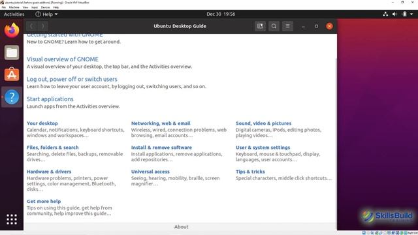This screenshot has height=235, width=418.
Task: Go back in Ubuntu Desktop Guide
Action: (31, 26)
